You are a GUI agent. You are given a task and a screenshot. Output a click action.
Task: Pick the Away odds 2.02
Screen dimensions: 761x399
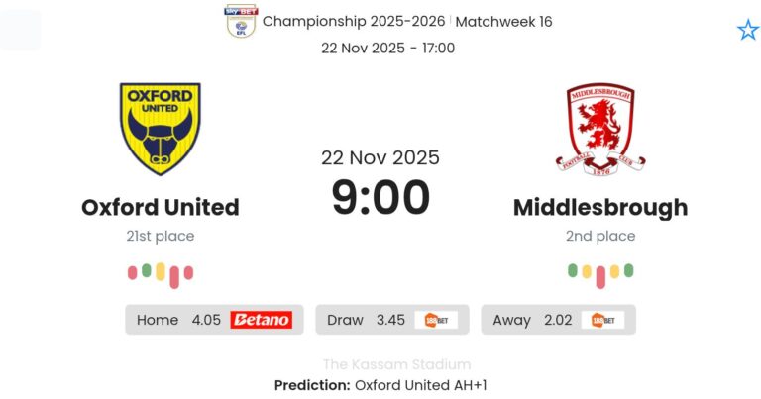[559, 320]
